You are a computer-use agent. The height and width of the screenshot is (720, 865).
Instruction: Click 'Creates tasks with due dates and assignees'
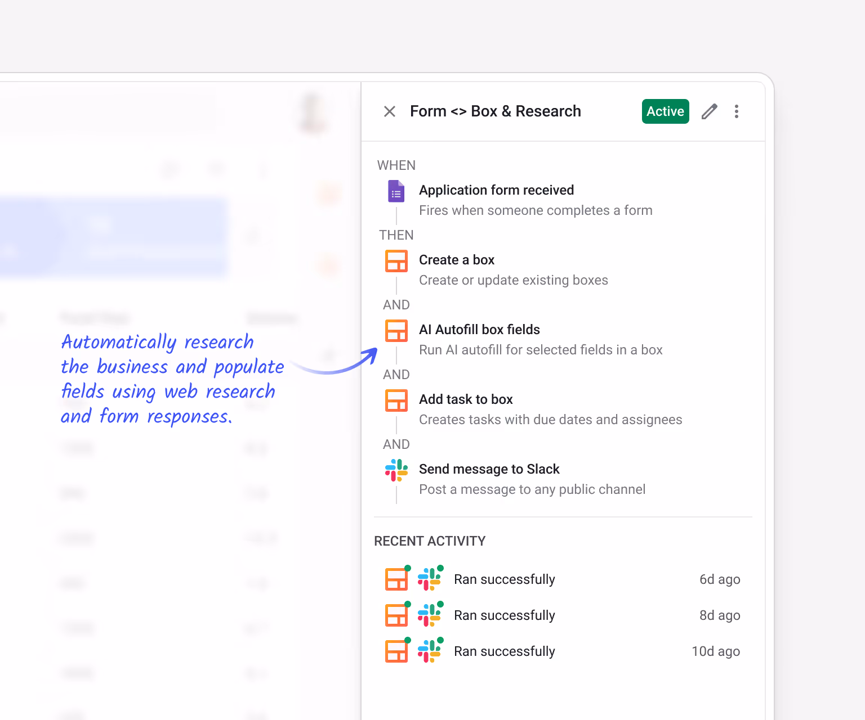(551, 420)
